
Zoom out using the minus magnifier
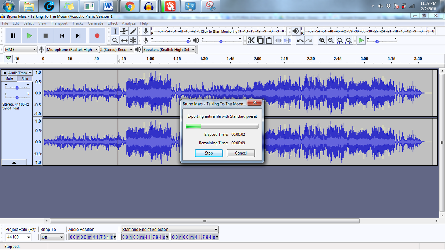[x=331, y=40]
